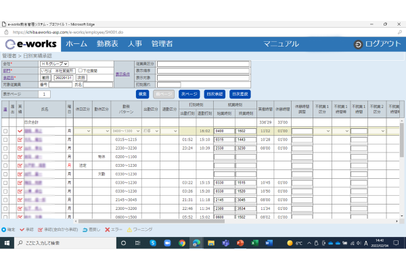
Task: Click the vertical scrollbar thumb beside the table
Action: (402, 140)
